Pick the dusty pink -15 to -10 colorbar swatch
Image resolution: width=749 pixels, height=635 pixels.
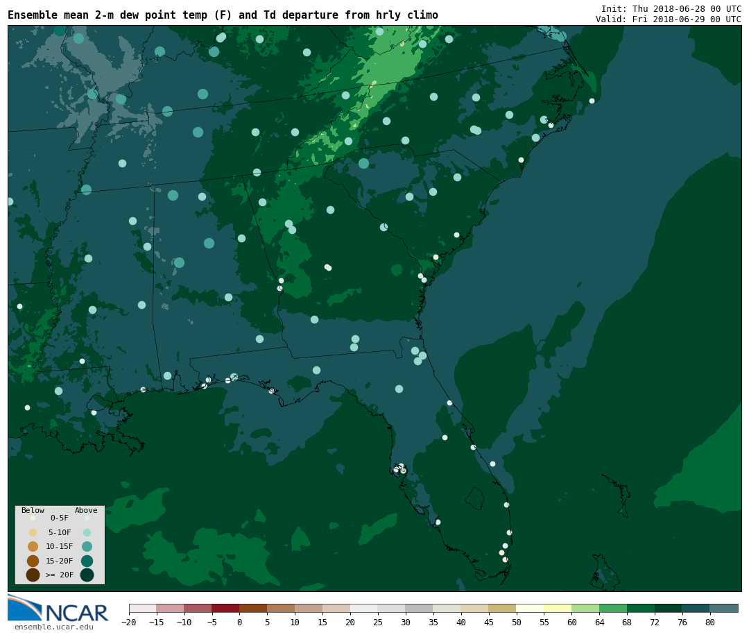[171, 608]
